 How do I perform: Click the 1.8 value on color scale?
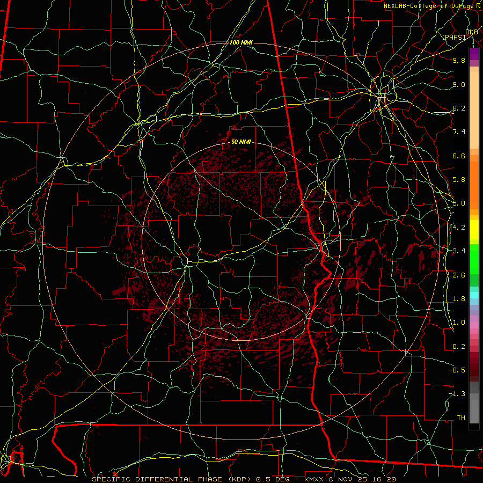[459, 299]
